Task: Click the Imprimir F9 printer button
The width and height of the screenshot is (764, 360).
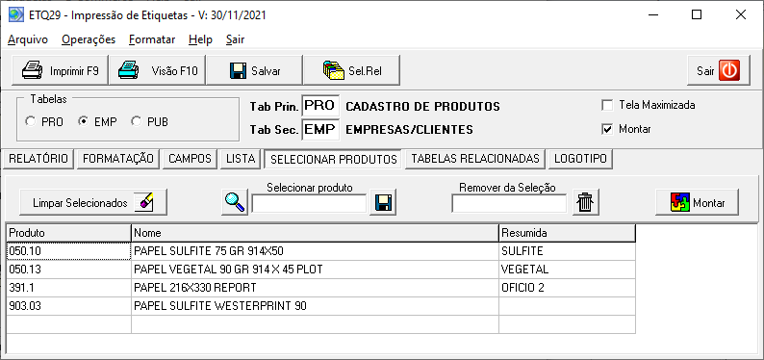Action: coord(60,70)
